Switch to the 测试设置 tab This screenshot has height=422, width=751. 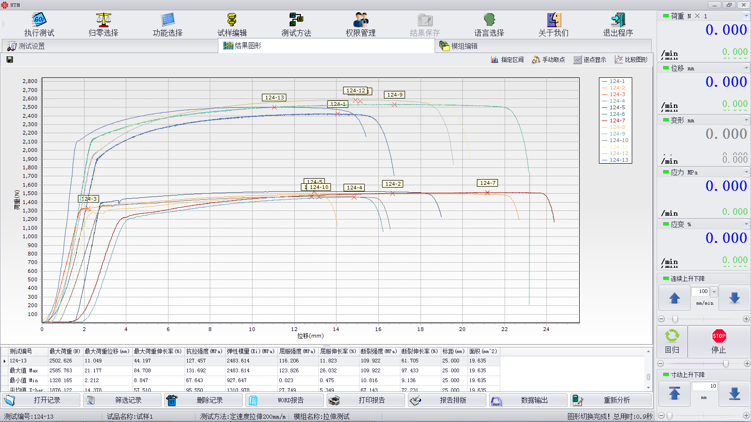coord(31,46)
